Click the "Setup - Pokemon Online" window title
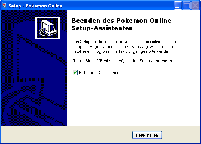This screenshot has width=201, height=144. tap(35, 6)
